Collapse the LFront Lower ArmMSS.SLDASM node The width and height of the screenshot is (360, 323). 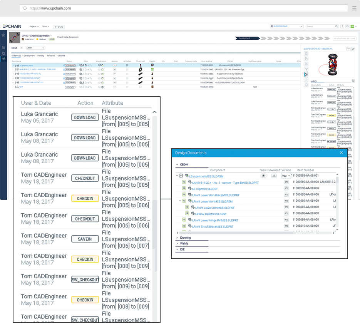[x=180, y=201]
